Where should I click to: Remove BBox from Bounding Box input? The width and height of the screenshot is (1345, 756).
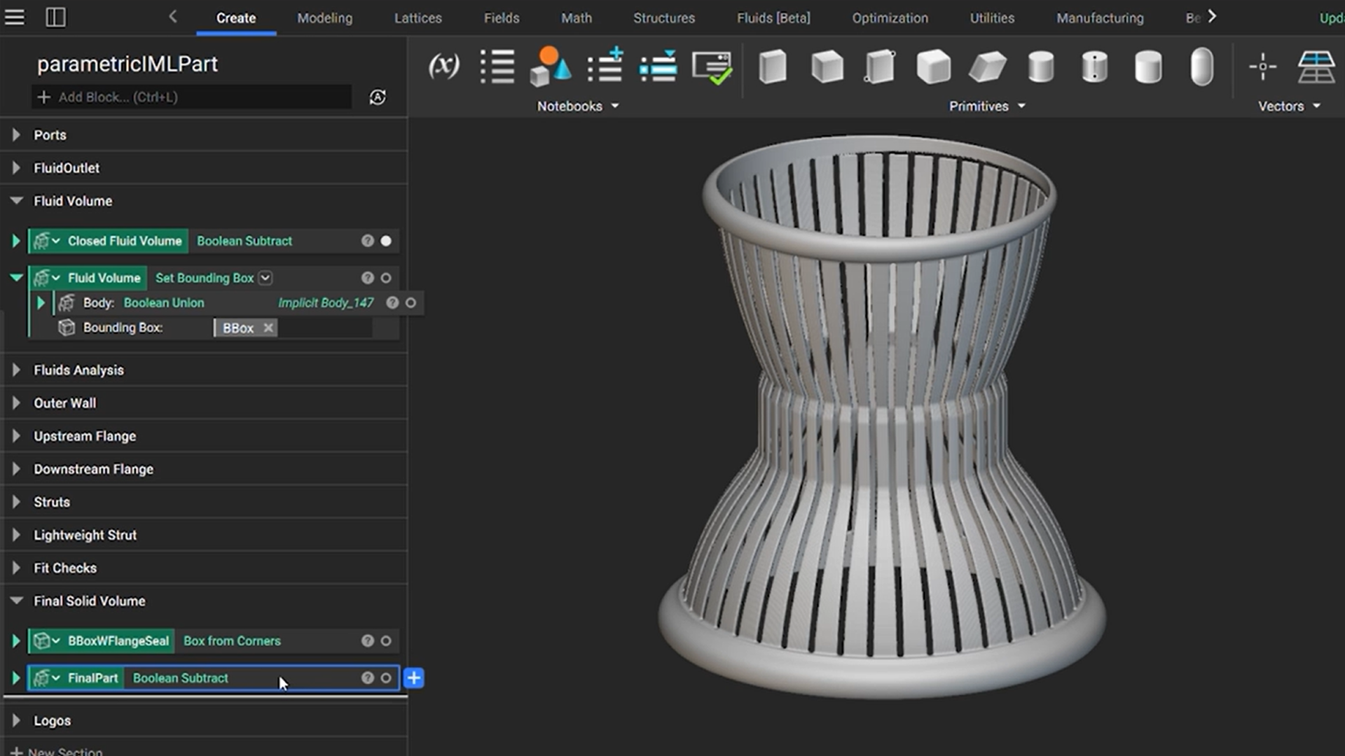268,328
